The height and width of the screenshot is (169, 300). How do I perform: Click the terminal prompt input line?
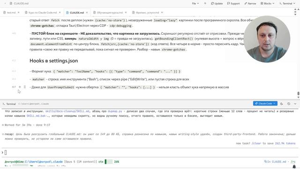[x=150, y=153]
